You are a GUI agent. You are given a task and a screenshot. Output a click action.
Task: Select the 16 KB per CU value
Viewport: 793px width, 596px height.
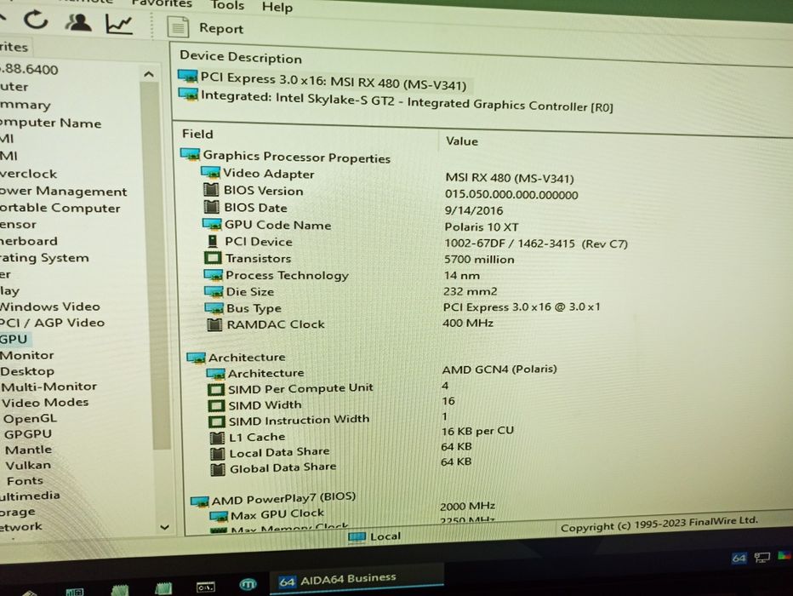pyautogui.click(x=477, y=431)
